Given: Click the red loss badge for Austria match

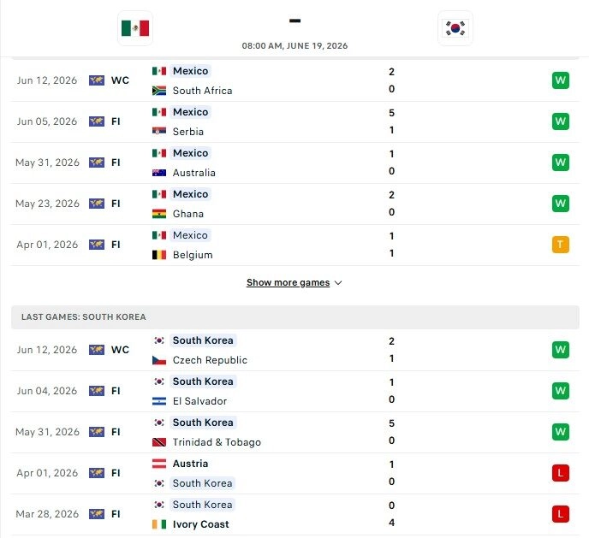Looking at the screenshot, I should pyautogui.click(x=561, y=473).
